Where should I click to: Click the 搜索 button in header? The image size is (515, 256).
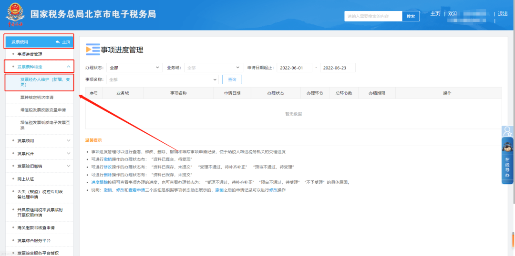(411, 16)
